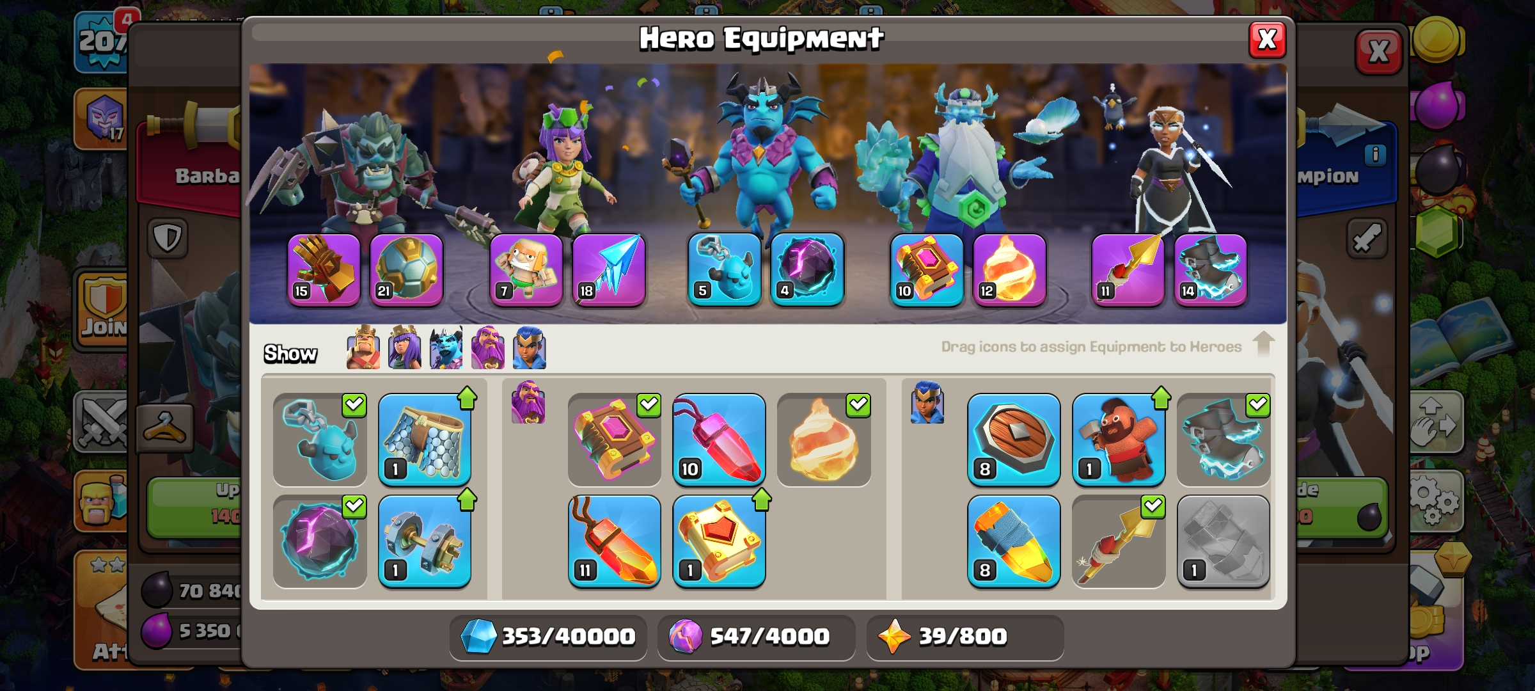
Task: Open the level 1 golden Healing Tome
Action: 719,541
